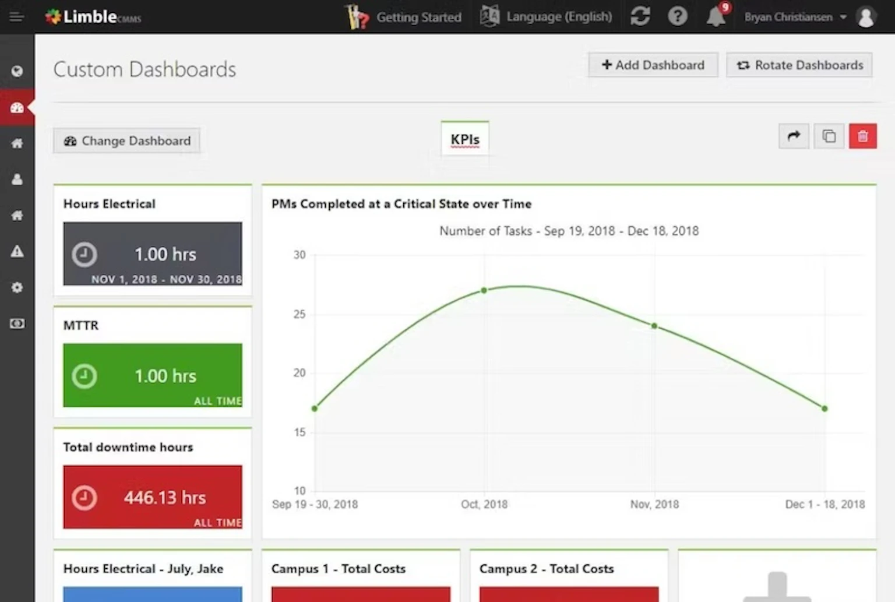This screenshot has height=602, width=895.
Task: Delete this dashboard using the red trash icon
Action: (x=863, y=136)
